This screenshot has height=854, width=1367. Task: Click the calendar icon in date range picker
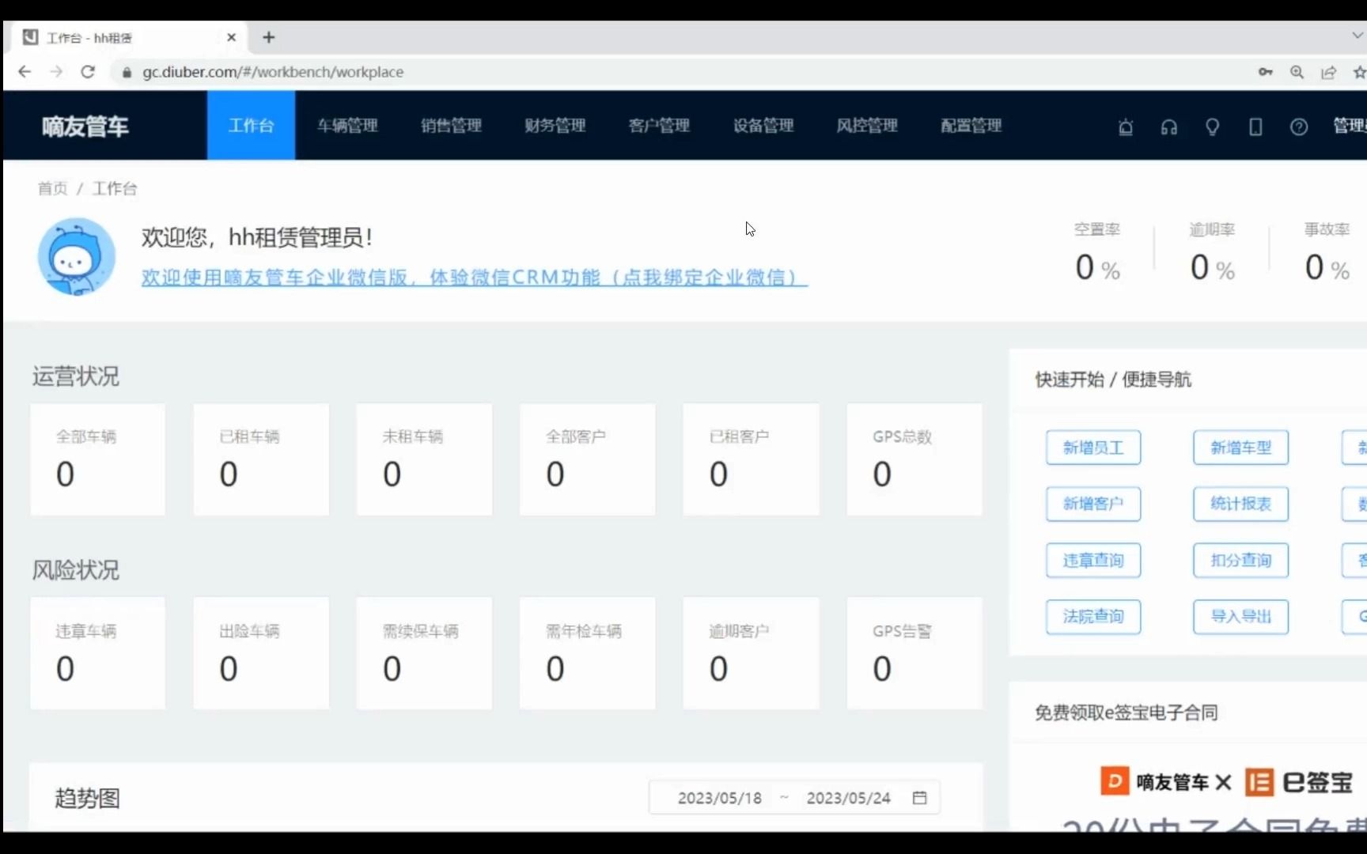(x=919, y=797)
